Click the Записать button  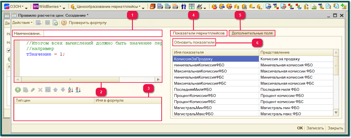pyautogui.click(x=315, y=128)
